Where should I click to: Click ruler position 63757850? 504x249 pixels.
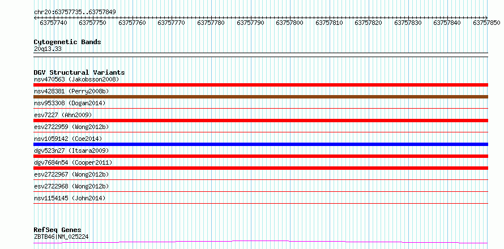point(487,23)
